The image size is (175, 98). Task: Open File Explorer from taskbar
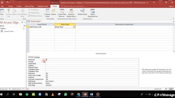coord(21,94)
